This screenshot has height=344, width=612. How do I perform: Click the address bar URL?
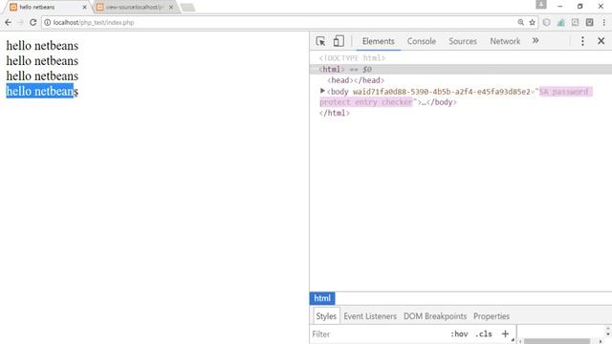pyautogui.click(x=94, y=23)
